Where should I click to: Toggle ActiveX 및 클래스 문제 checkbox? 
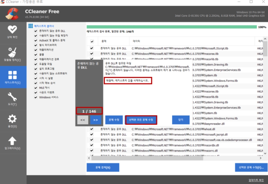36,41
